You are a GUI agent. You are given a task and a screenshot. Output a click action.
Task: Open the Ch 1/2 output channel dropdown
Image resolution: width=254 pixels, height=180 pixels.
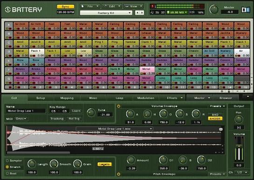241,173
